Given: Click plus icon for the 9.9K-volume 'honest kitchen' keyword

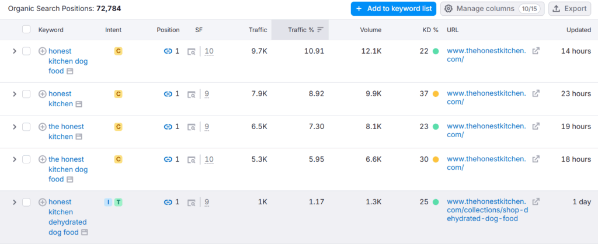Looking at the screenshot, I should [43, 94].
